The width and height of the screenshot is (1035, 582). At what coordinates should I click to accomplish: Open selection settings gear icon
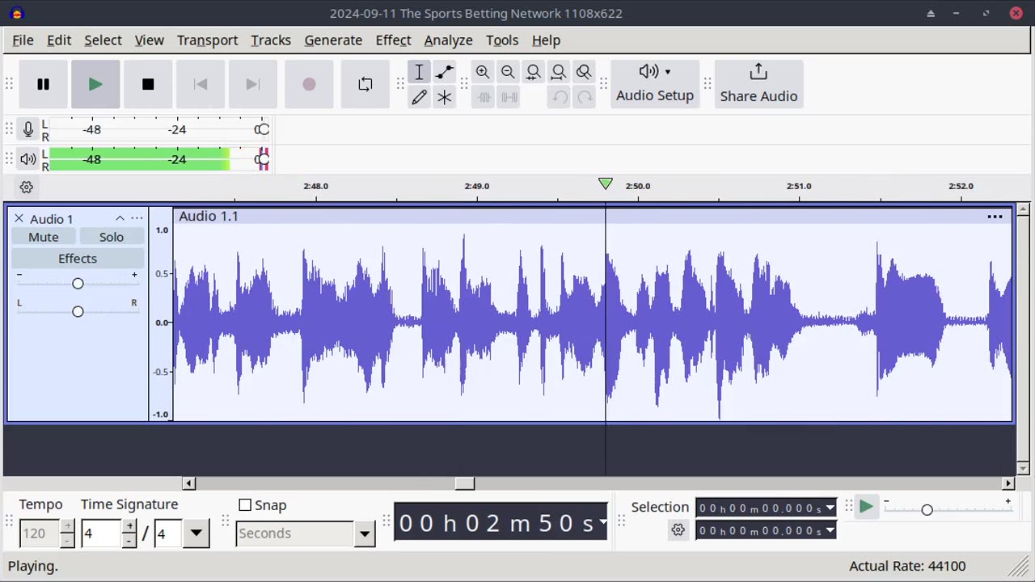(678, 530)
